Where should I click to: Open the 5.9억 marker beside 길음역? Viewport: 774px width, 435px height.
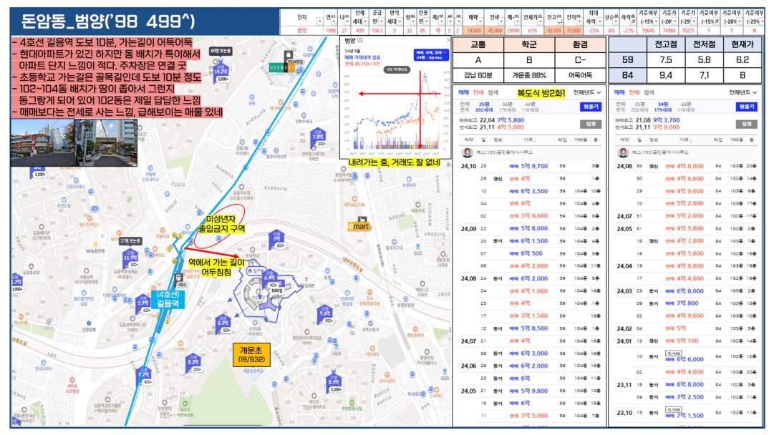(144, 305)
